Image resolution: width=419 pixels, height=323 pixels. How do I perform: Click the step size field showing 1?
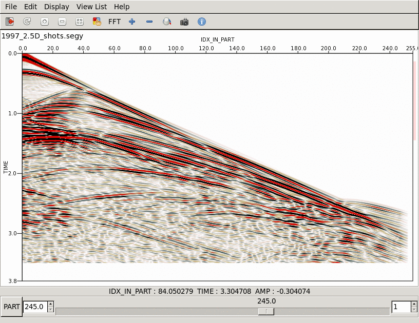(x=401, y=307)
